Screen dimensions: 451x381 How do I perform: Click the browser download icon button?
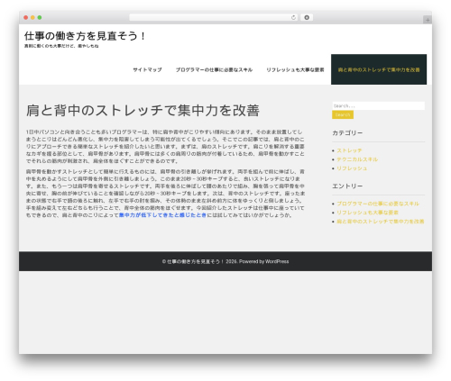(x=307, y=18)
